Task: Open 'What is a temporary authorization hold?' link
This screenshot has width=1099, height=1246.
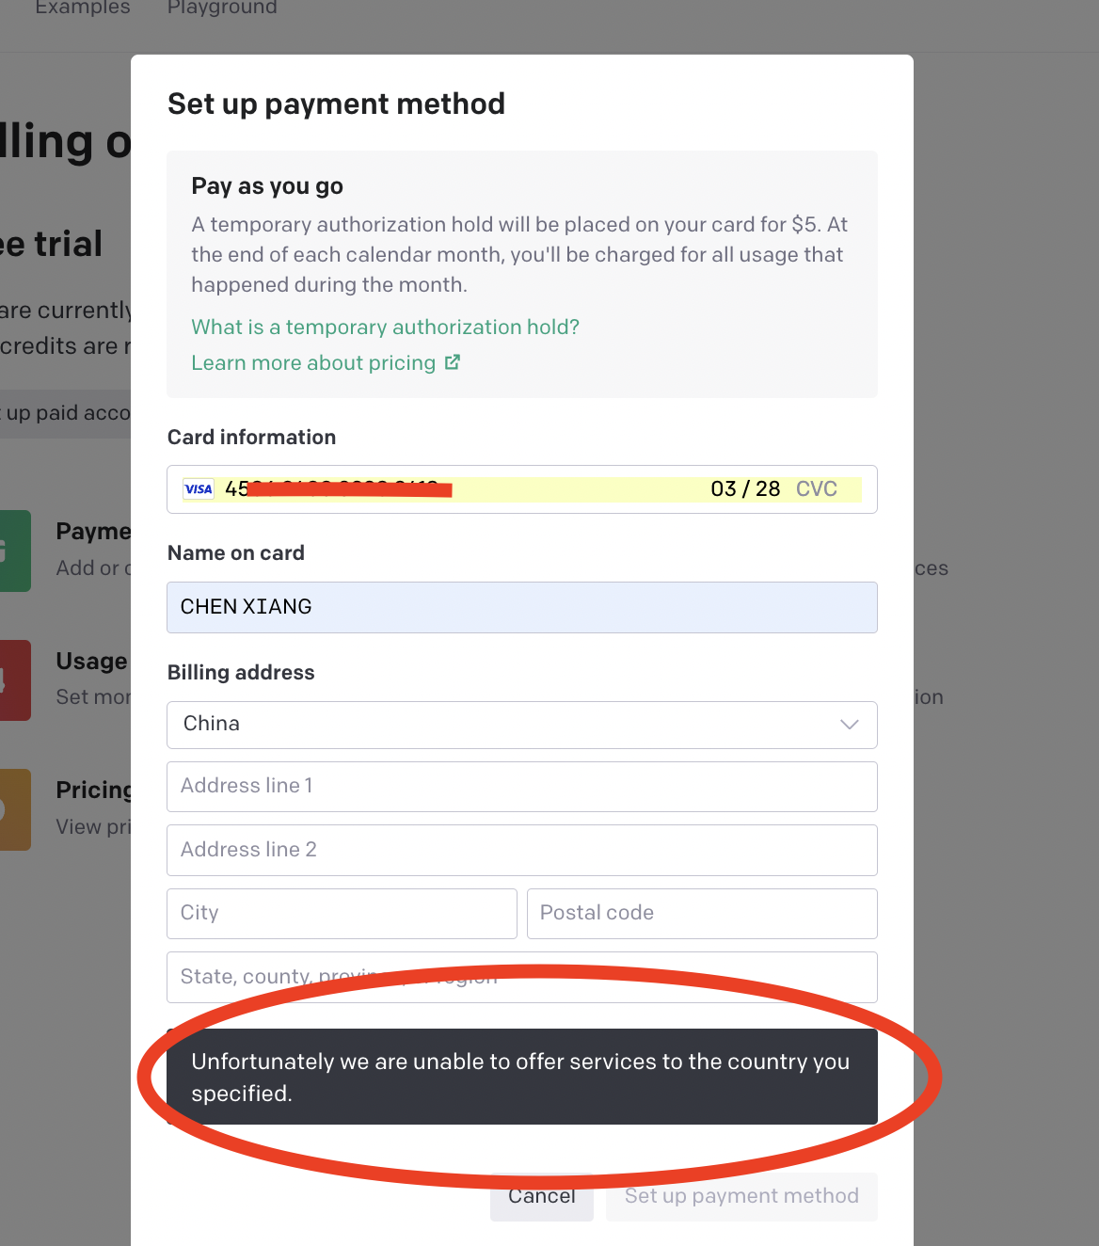Action: coord(385,327)
